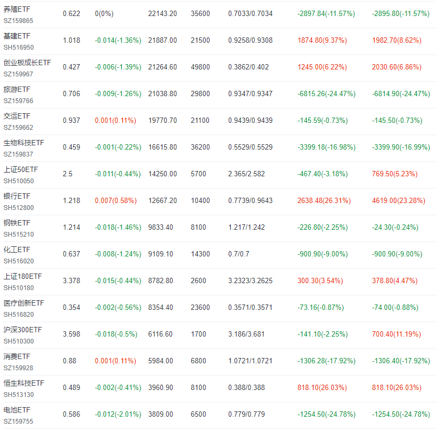Select code SH516950 under 基建ETF
The height and width of the screenshot is (429, 436).
[19, 47]
